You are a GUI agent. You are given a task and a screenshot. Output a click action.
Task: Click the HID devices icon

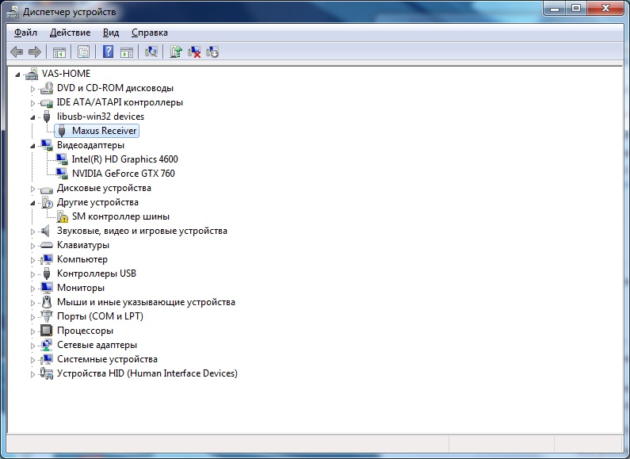click(47, 373)
